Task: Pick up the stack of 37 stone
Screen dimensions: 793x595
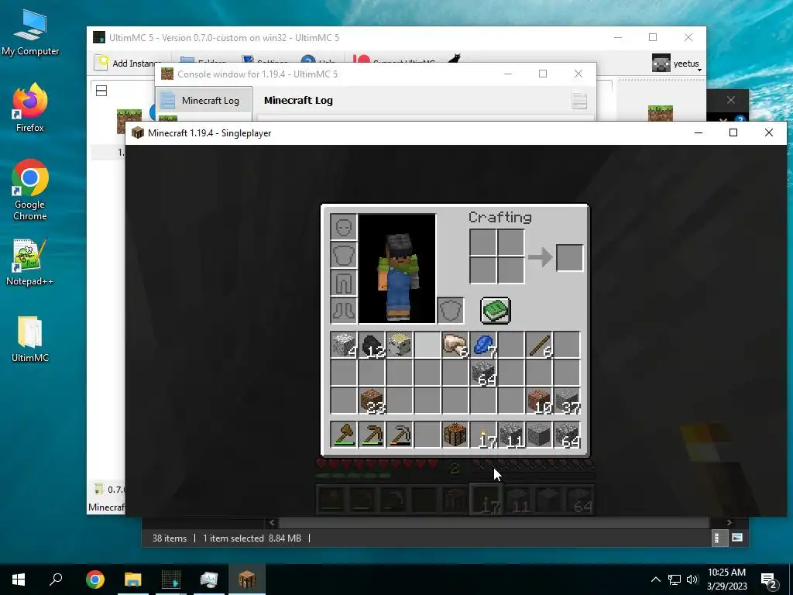Action: pyautogui.click(x=566, y=401)
